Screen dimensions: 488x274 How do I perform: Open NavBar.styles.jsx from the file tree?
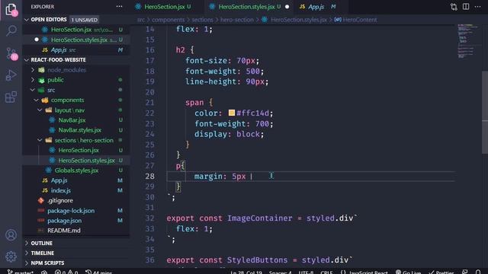click(x=79, y=130)
